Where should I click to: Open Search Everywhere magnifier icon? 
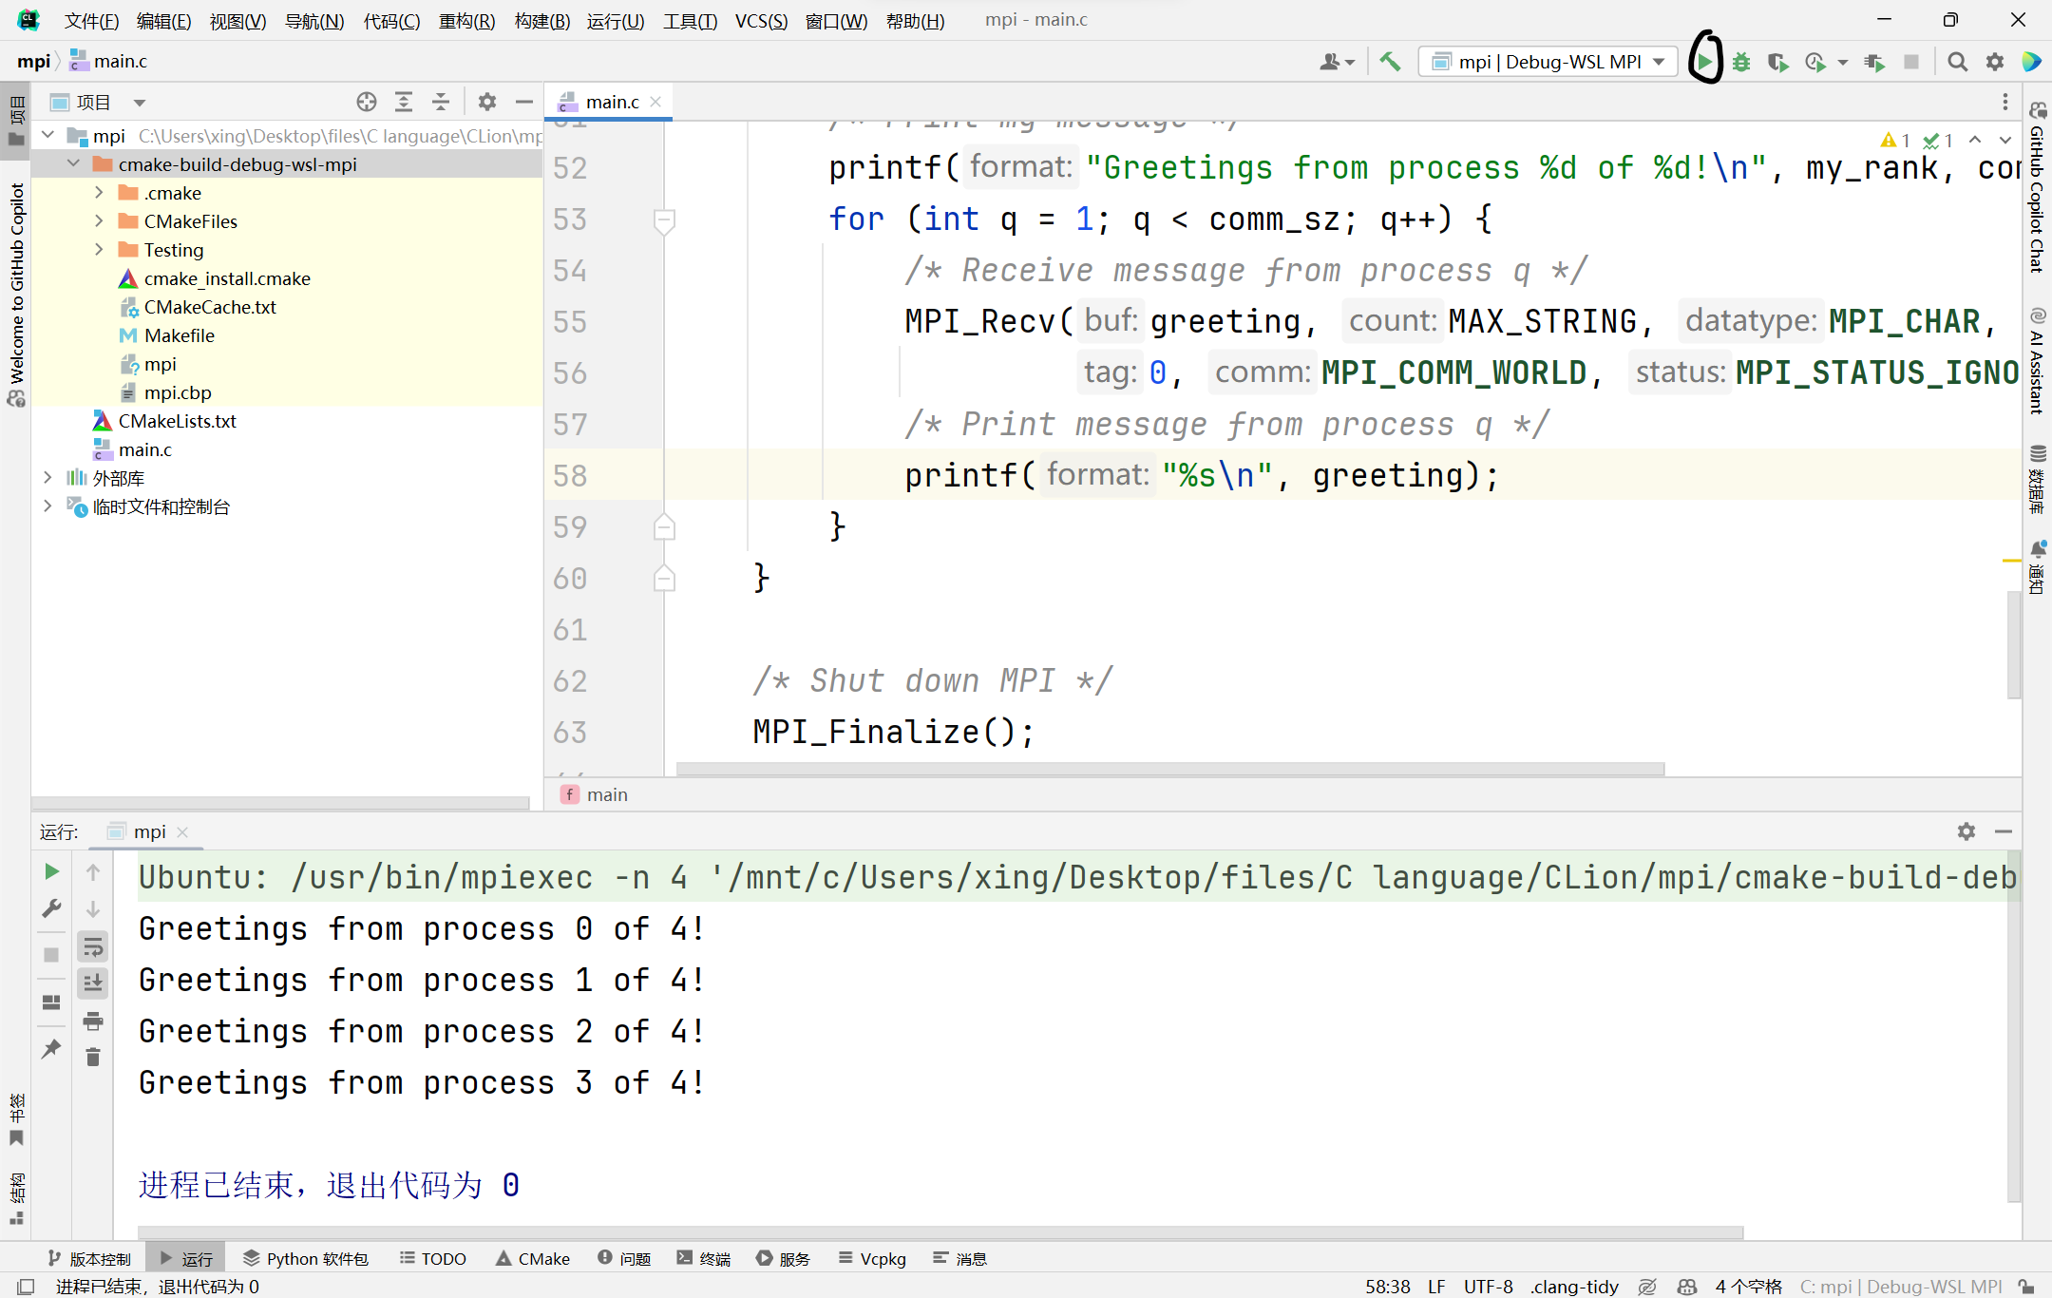coord(1957,62)
